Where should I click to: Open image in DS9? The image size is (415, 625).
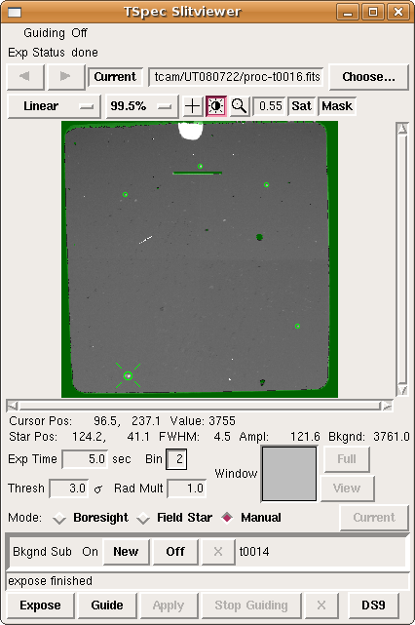tap(373, 605)
